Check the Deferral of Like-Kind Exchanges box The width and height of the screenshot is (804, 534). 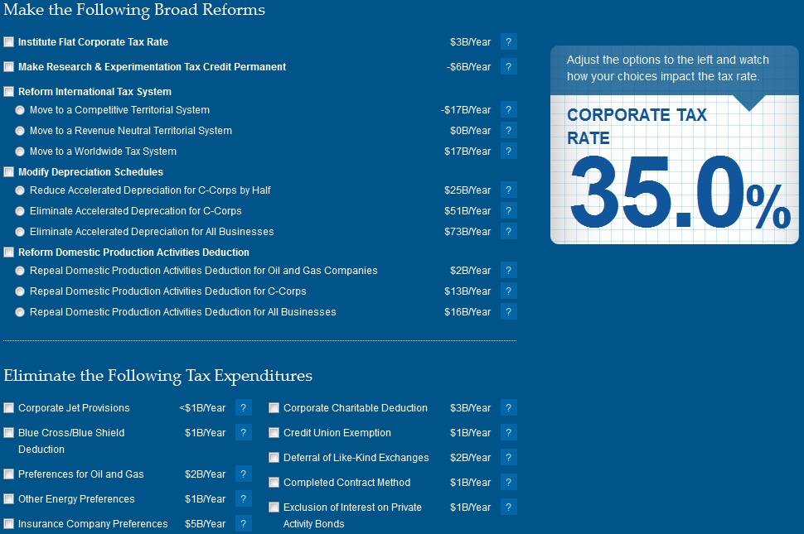coord(274,458)
